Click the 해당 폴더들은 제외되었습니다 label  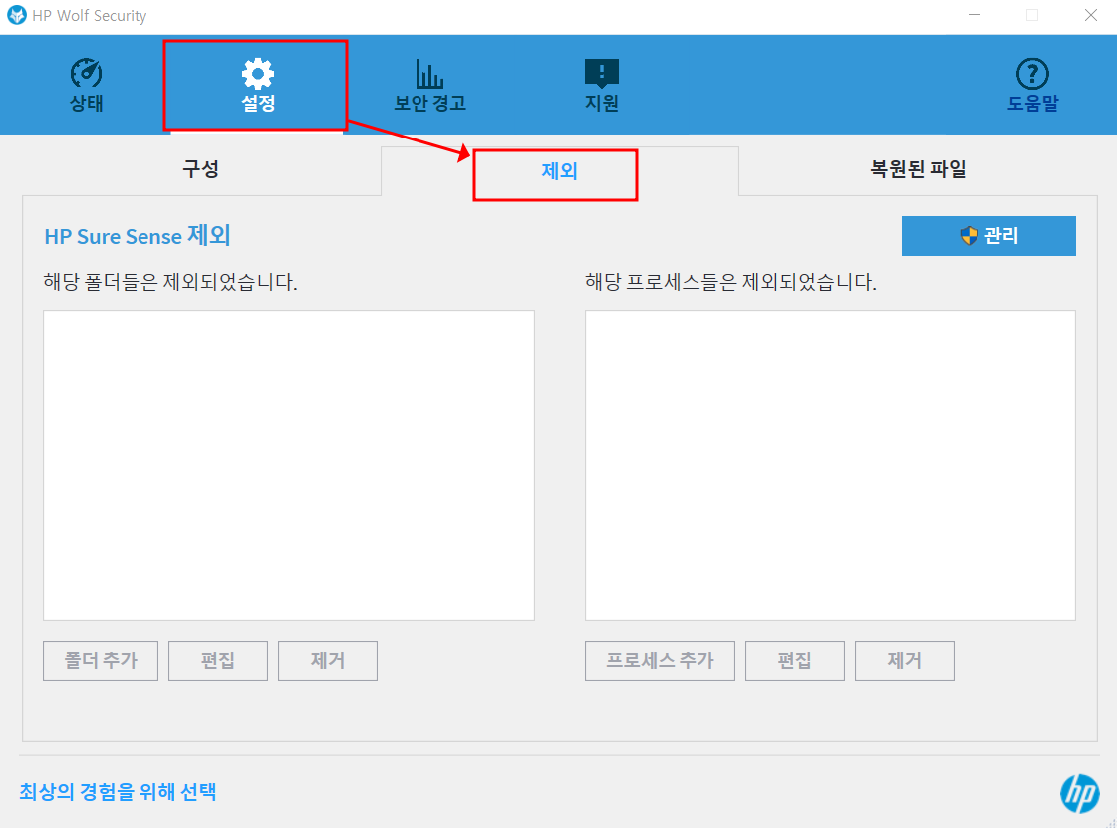coord(170,282)
